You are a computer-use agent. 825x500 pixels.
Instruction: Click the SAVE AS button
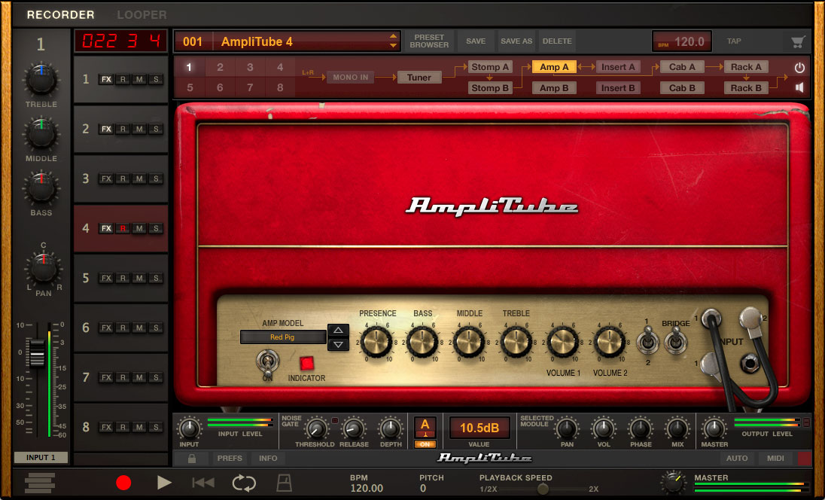pos(516,41)
